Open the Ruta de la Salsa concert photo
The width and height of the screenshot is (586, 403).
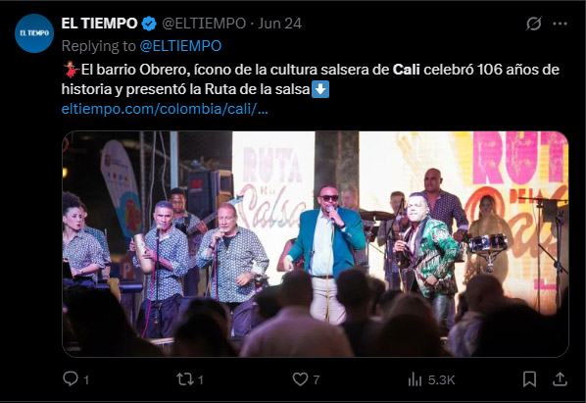pos(316,244)
